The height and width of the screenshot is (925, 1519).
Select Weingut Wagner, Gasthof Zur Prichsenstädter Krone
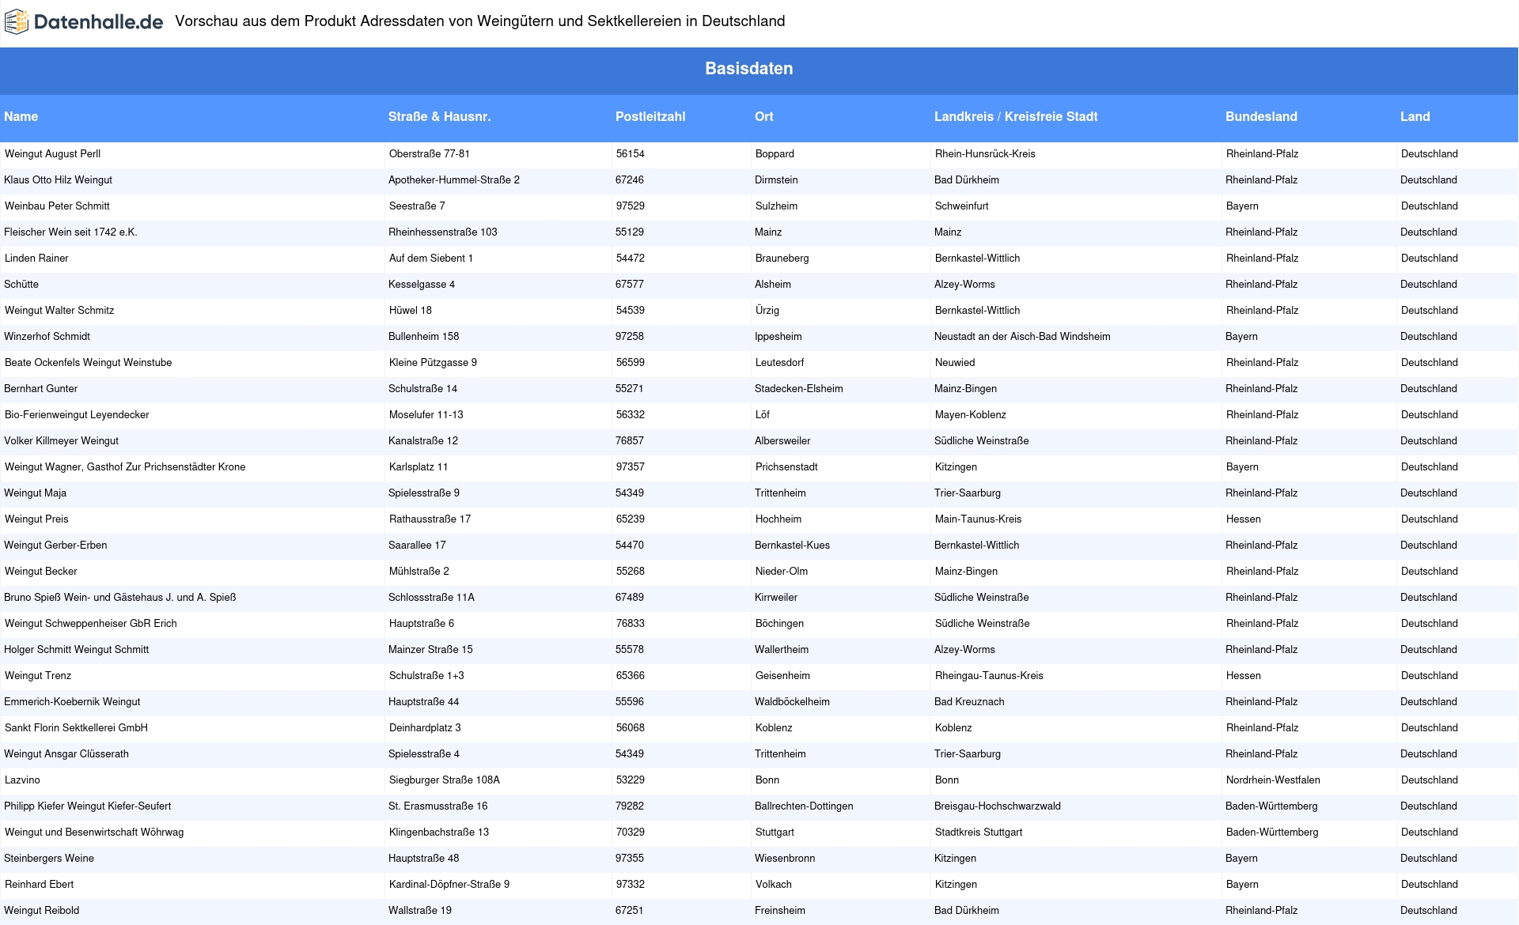(x=125, y=467)
